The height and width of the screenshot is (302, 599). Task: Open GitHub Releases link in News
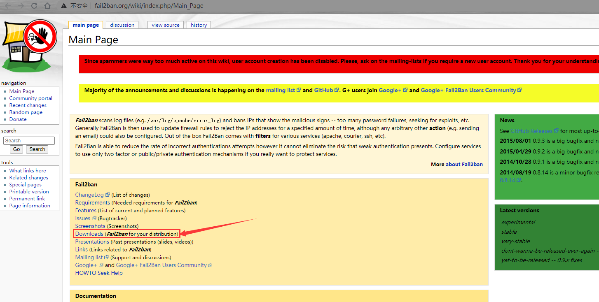pos(531,131)
